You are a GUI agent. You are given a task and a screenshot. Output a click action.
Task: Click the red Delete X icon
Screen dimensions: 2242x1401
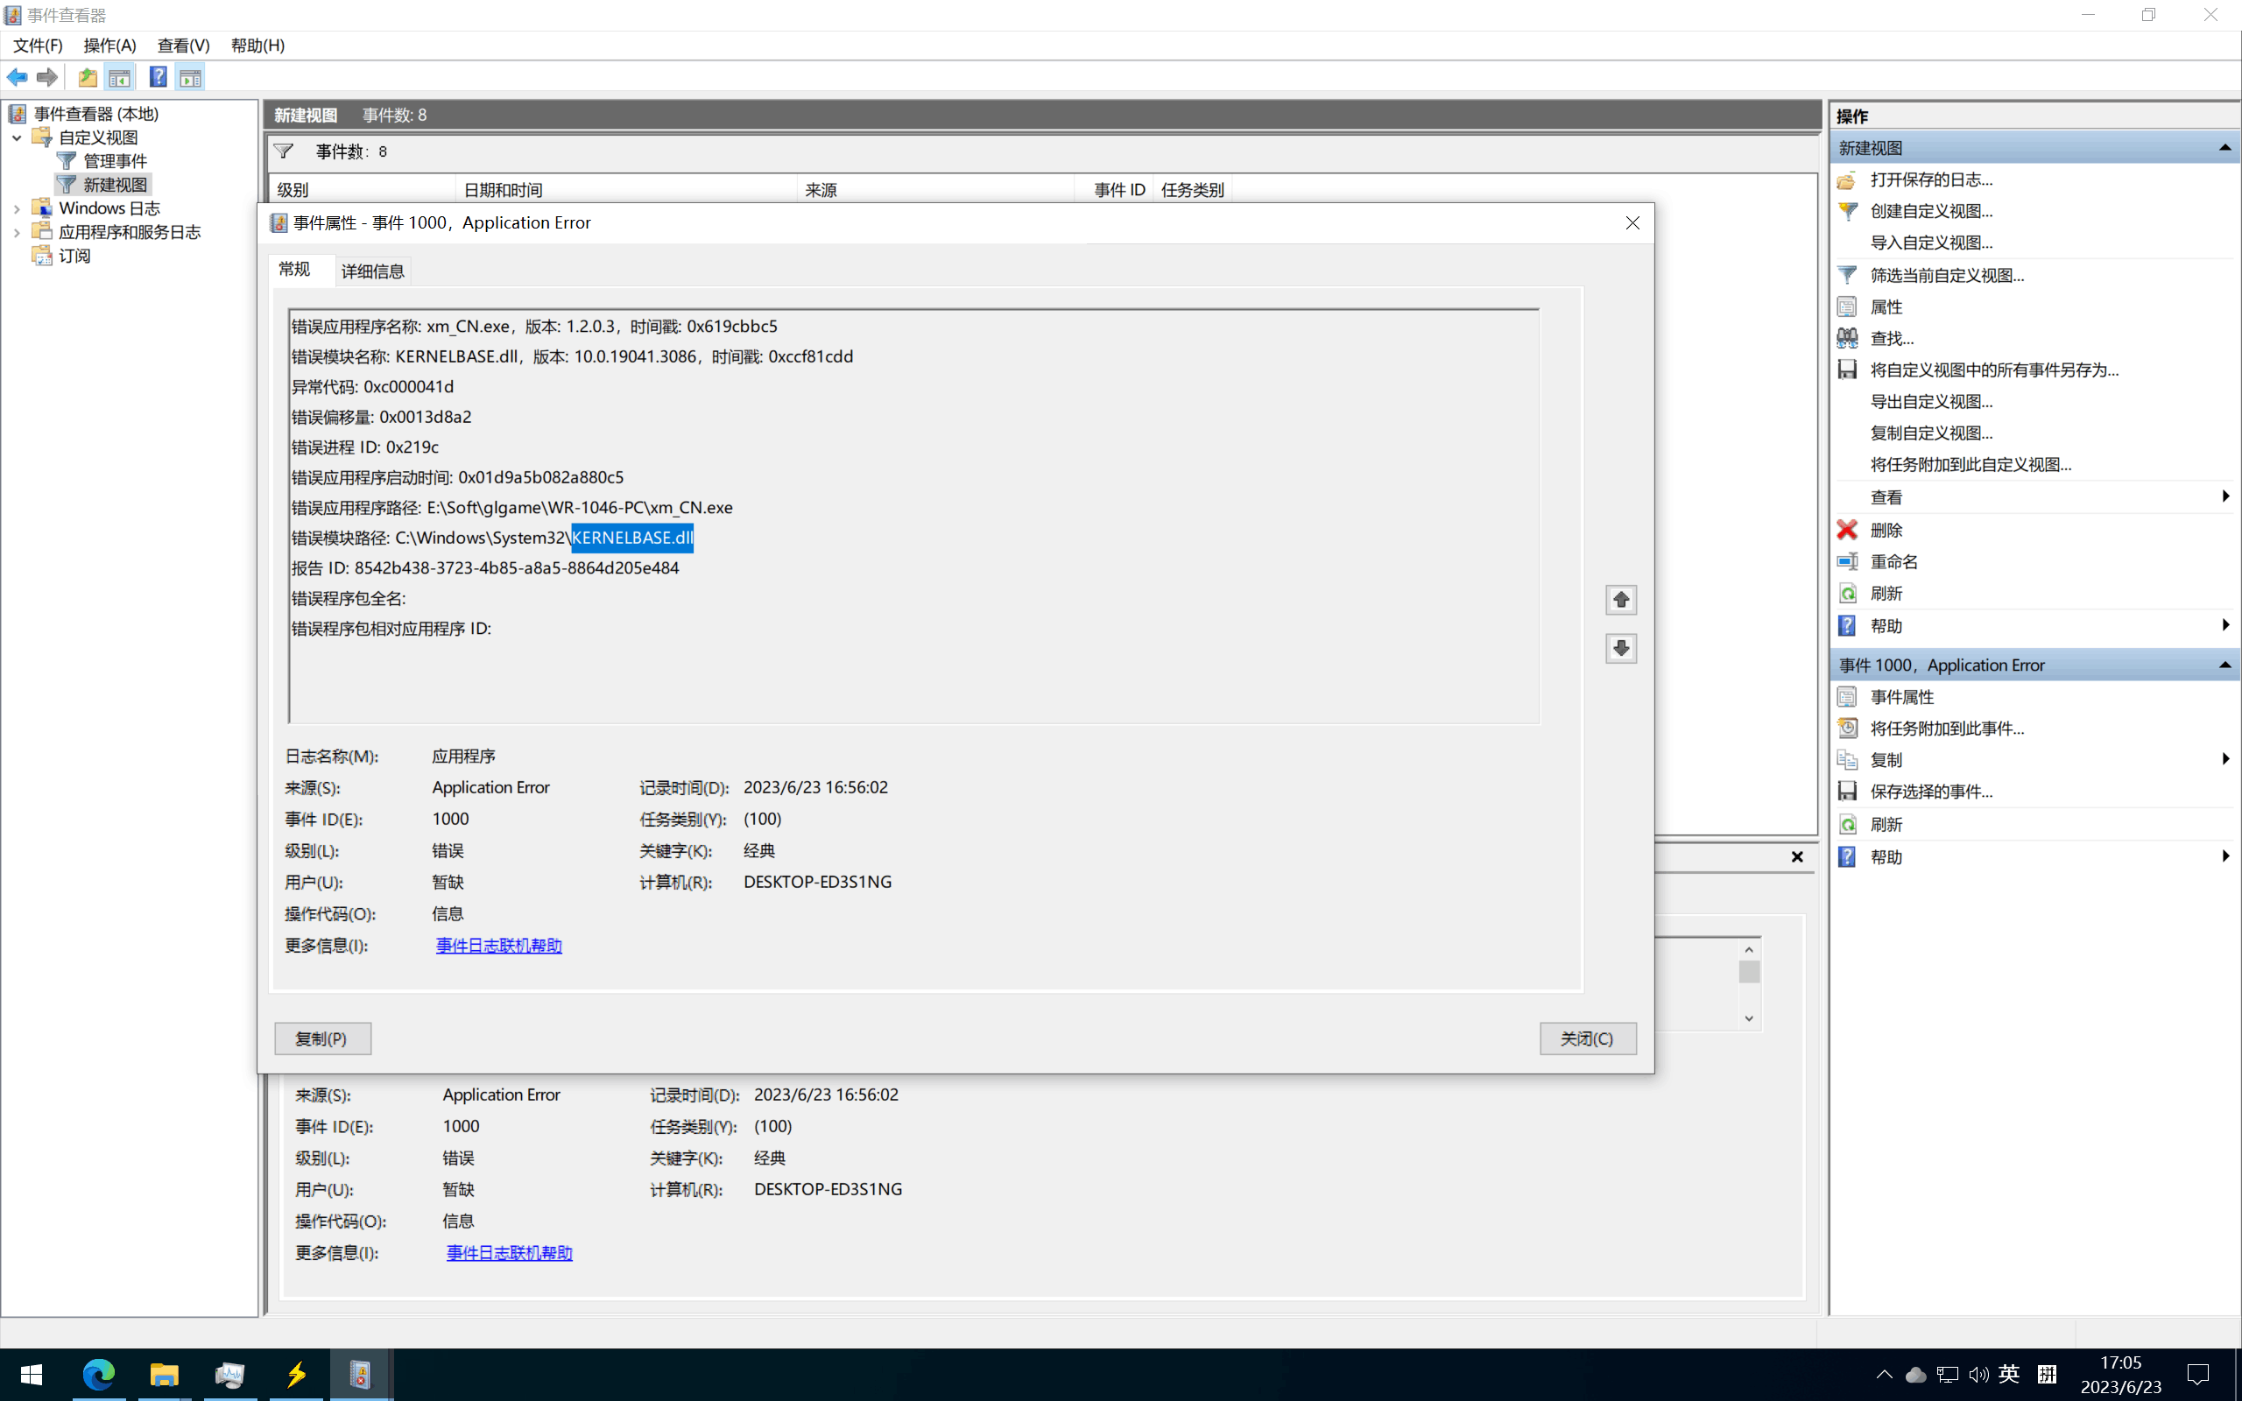point(1846,530)
